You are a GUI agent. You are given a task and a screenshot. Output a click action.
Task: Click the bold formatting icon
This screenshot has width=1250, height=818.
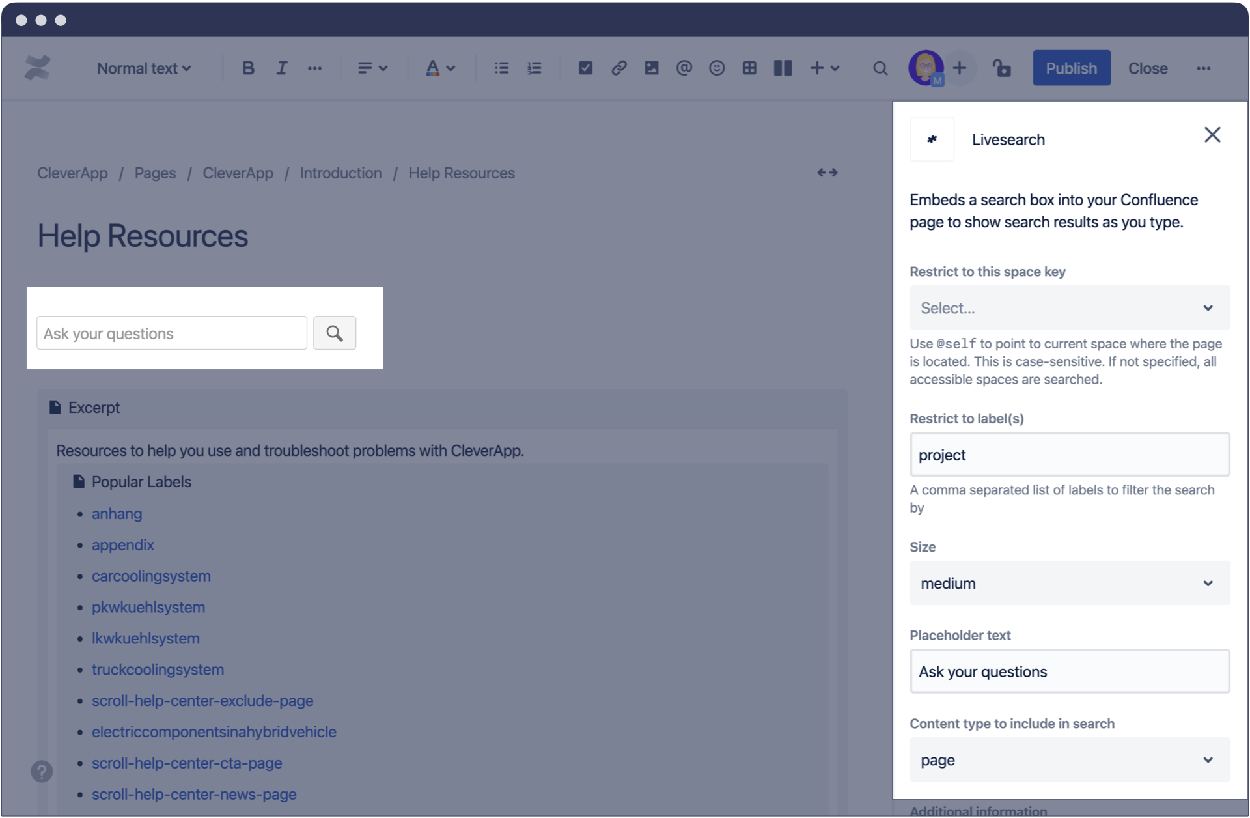[x=248, y=68]
